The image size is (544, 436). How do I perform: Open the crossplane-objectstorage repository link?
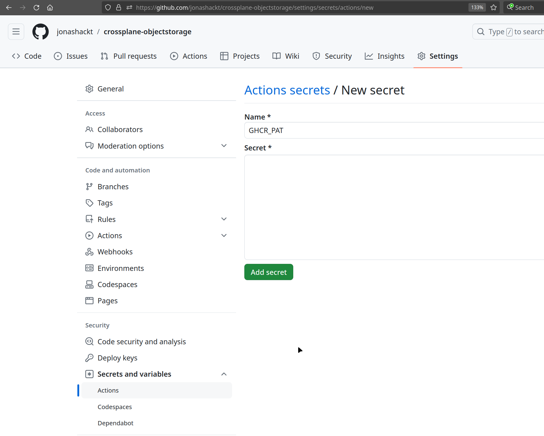click(147, 32)
